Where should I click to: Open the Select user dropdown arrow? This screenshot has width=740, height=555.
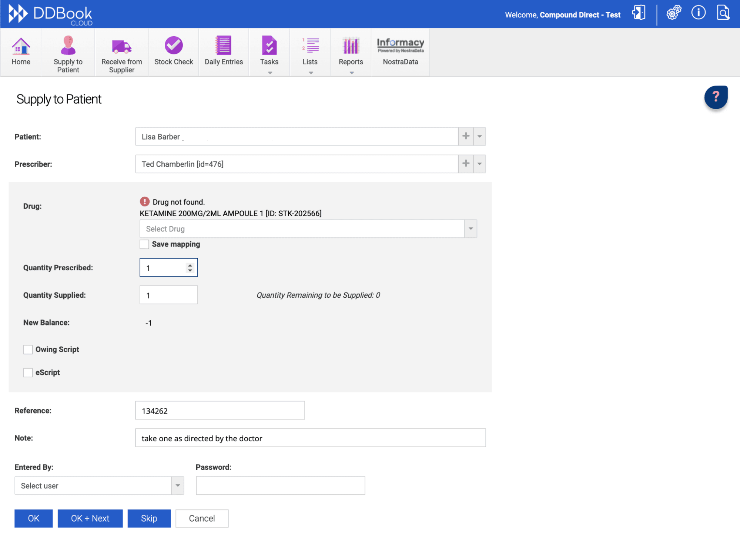click(x=178, y=485)
